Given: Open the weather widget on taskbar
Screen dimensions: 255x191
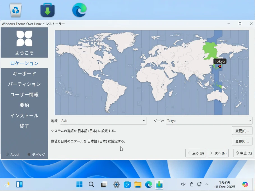Looking at the screenshot, I should tap(7, 185).
